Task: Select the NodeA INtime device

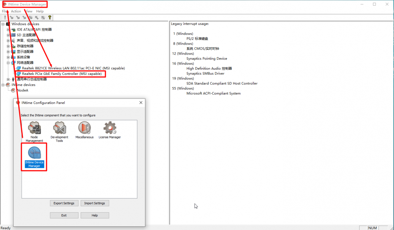Action: point(22,90)
